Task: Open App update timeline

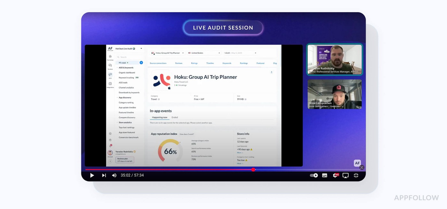Action: pyautogui.click(x=127, y=108)
